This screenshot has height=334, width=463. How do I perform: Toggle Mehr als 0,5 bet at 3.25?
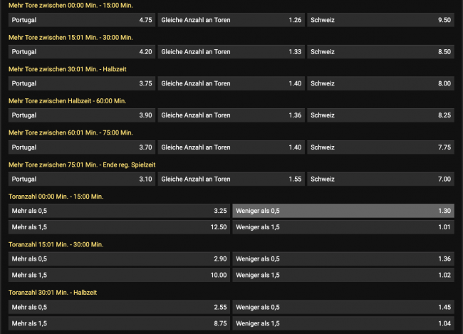tap(119, 211)
